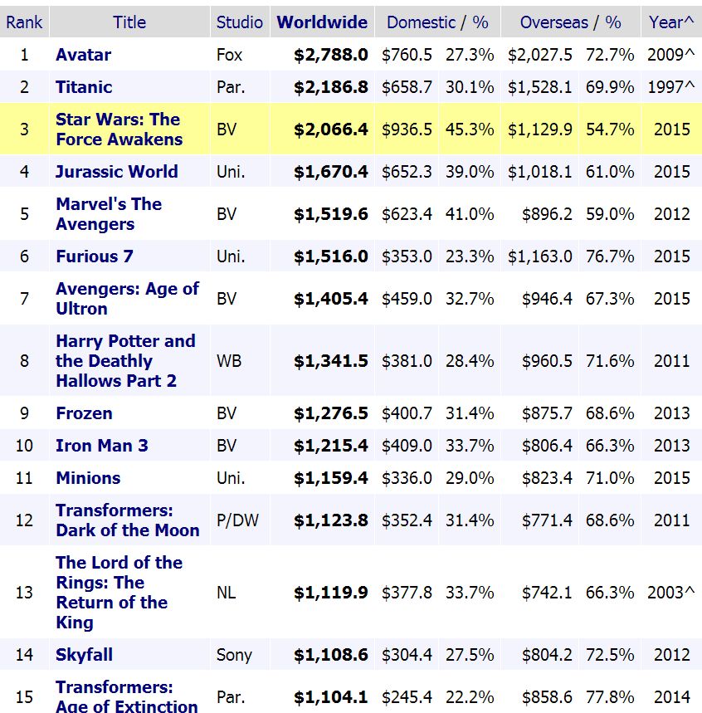Sort by the Title column header

click(x=129, y=22)
